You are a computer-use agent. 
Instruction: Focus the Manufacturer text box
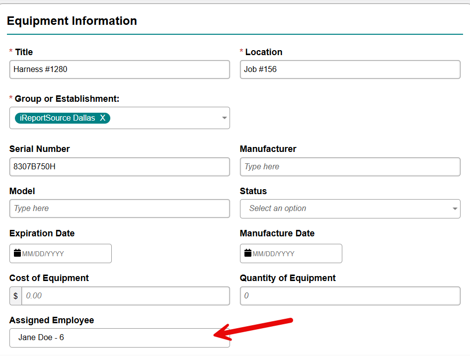point(350,167)
